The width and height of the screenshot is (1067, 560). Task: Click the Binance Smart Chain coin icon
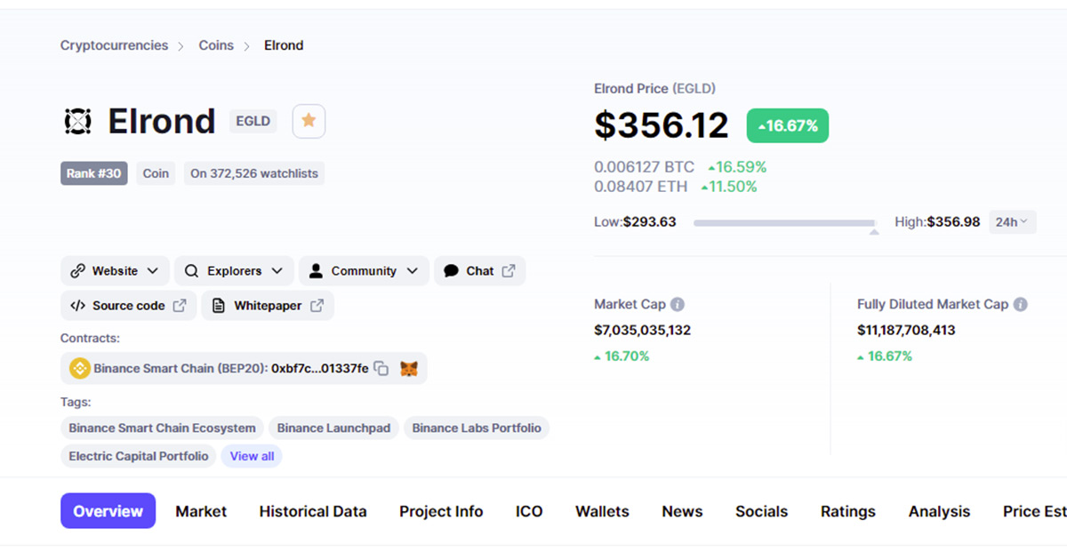pyautogui.click(x=80, y=368)
